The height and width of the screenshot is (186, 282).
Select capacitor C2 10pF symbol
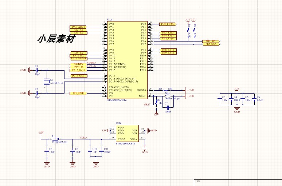pos(37,93)
